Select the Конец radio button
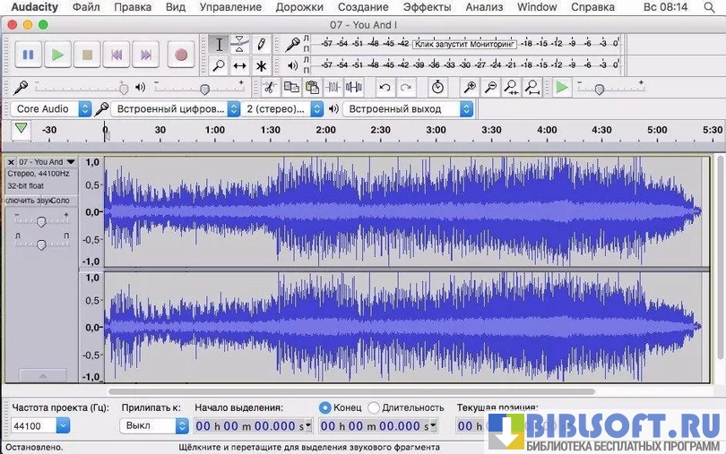 tap(325, 407)
